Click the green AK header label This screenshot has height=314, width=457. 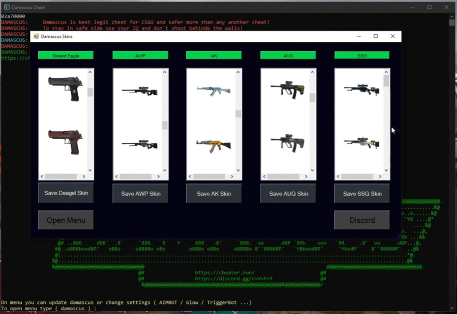[x=214, y=56]
